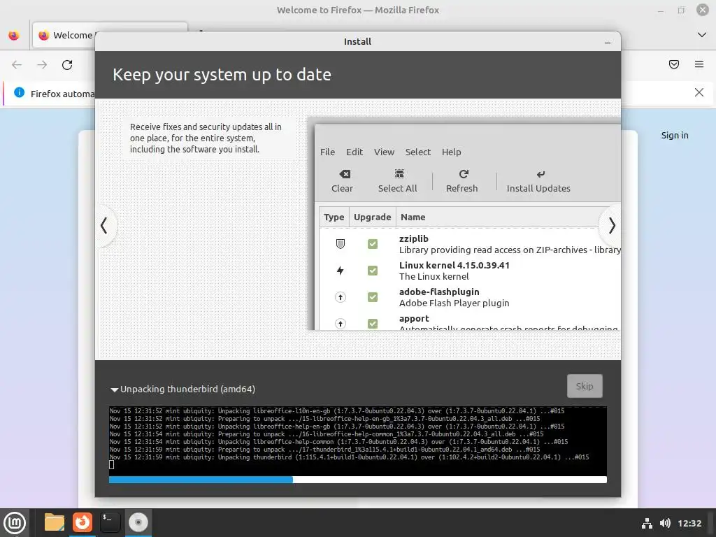Click inside the installer log terminal

point(357,441)
